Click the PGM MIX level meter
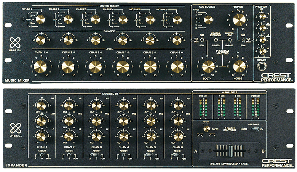 coord(255,108)
